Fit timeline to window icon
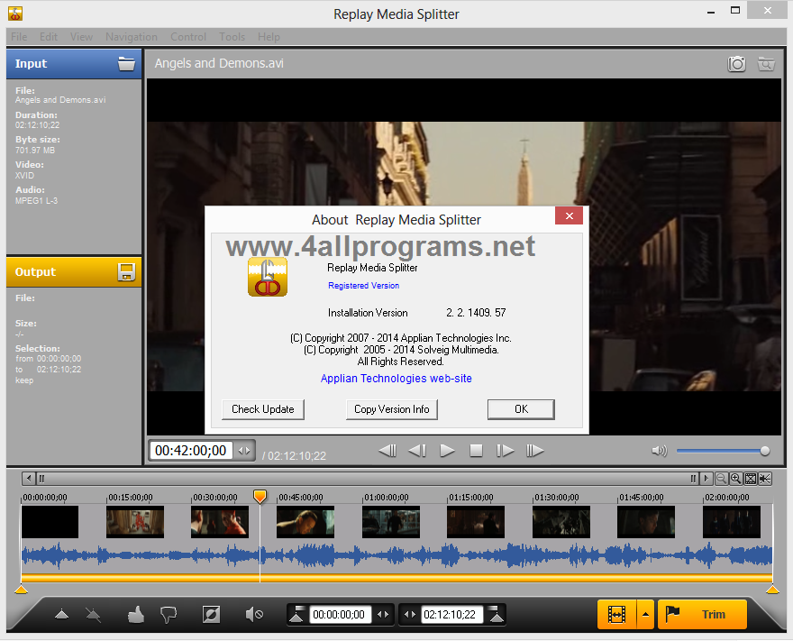The height and width of the screenshot is (641, 793). click(x=751, y=478)
